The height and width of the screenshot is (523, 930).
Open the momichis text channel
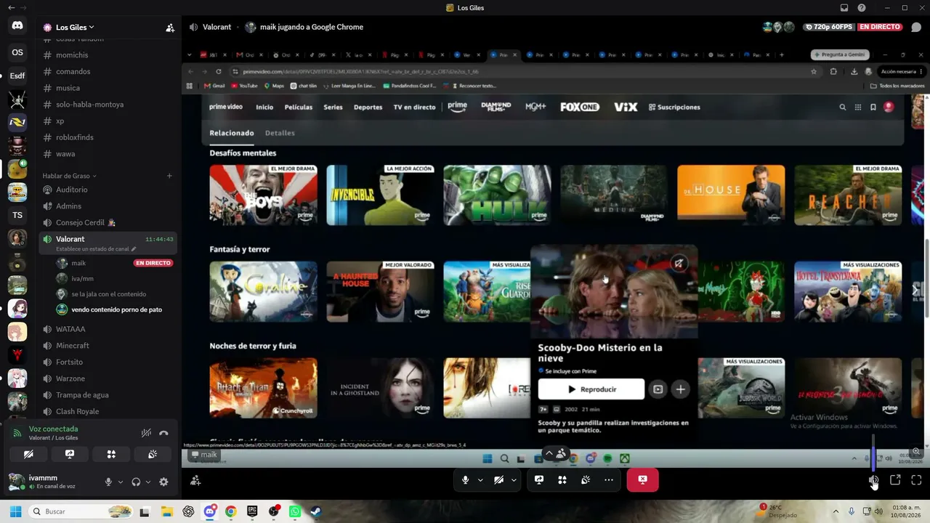tap(109, 55)
